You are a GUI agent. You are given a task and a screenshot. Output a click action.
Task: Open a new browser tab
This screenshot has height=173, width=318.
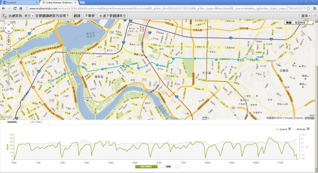(x=82, y=2)
